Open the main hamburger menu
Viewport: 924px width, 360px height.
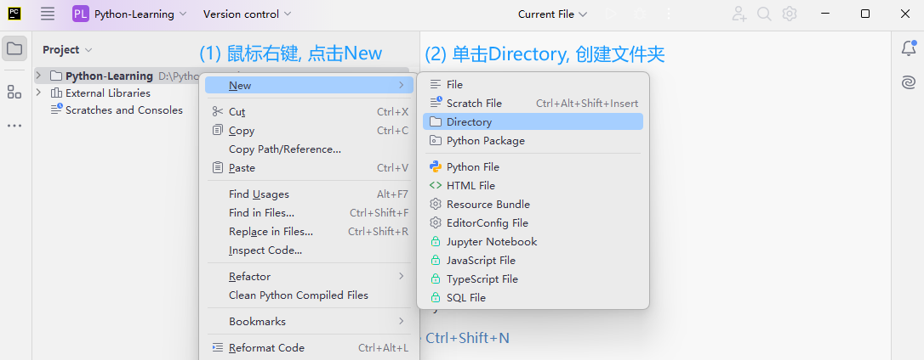pos(48,14)
